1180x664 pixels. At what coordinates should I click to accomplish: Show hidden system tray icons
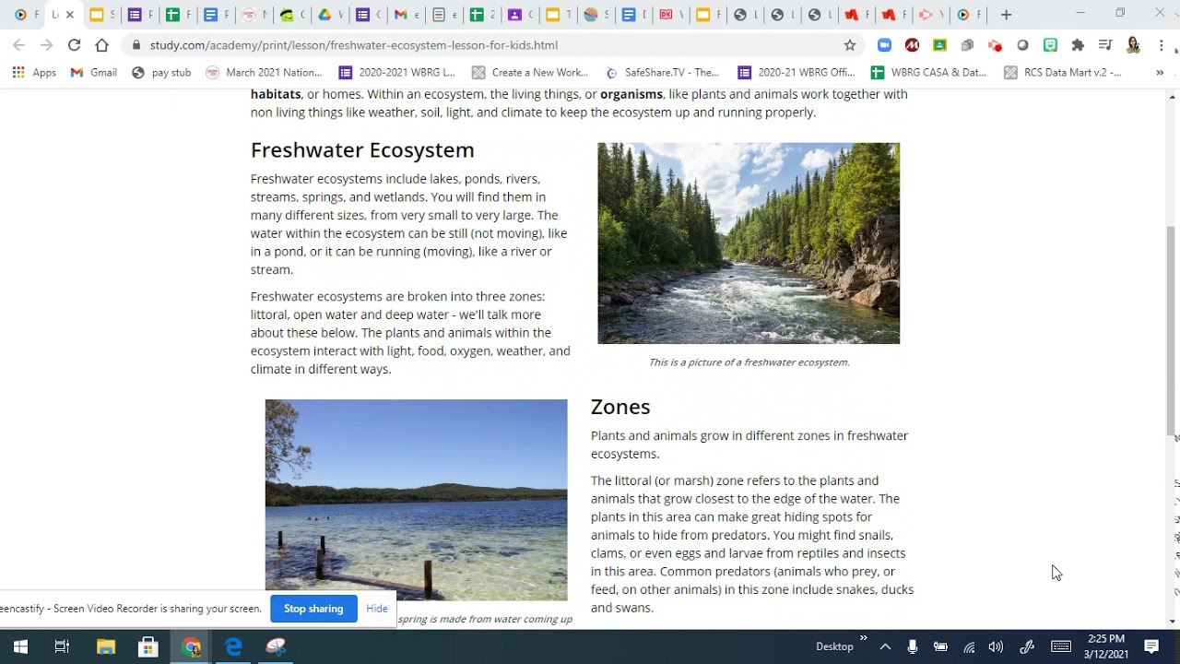coord(885,646)
